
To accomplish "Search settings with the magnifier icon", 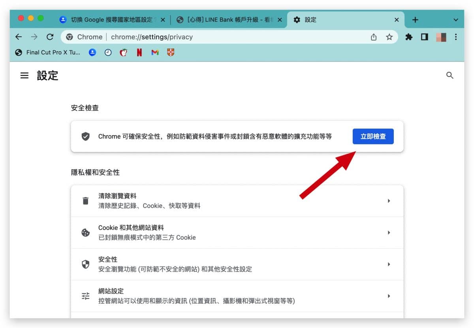I will pos(450,75).
